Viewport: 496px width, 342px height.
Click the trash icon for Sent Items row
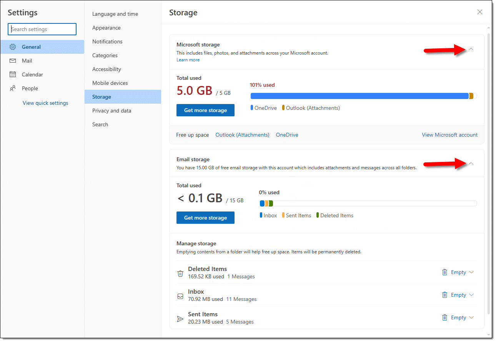[x=444, y=317]
